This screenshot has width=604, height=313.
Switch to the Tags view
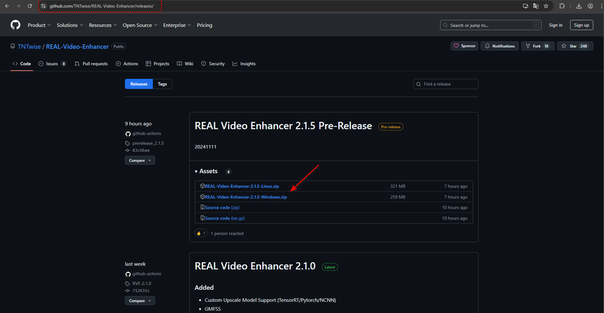(x=162, y=84)
